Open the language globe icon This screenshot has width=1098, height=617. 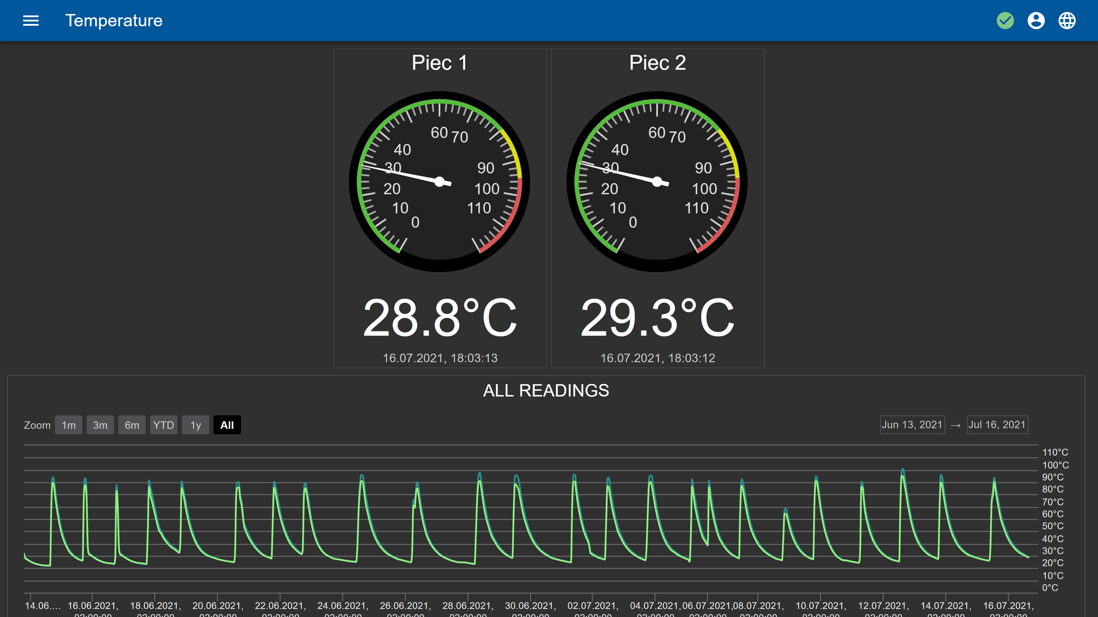(x=1067, y=21)
